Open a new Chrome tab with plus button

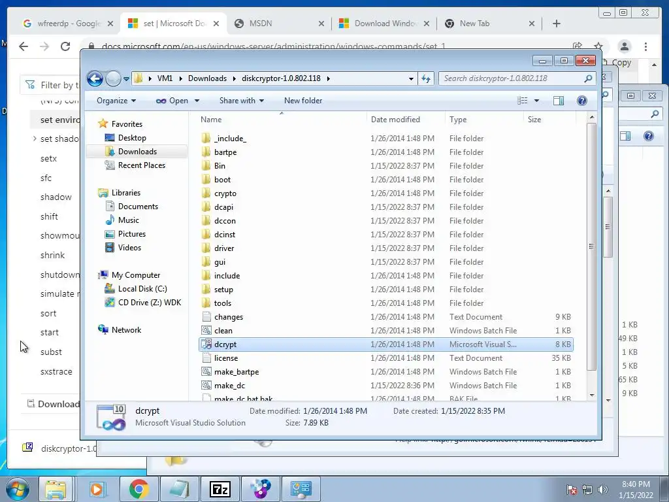557,24
